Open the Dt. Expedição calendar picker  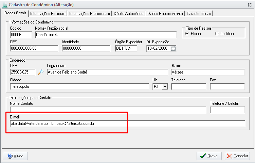pyautogui.click(x=174, y=48)
